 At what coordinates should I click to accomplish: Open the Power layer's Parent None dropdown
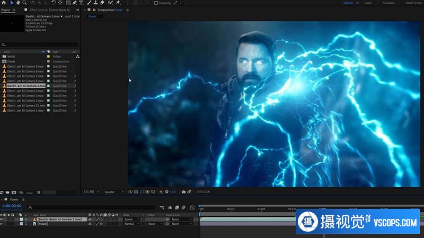tap(182, 224)
